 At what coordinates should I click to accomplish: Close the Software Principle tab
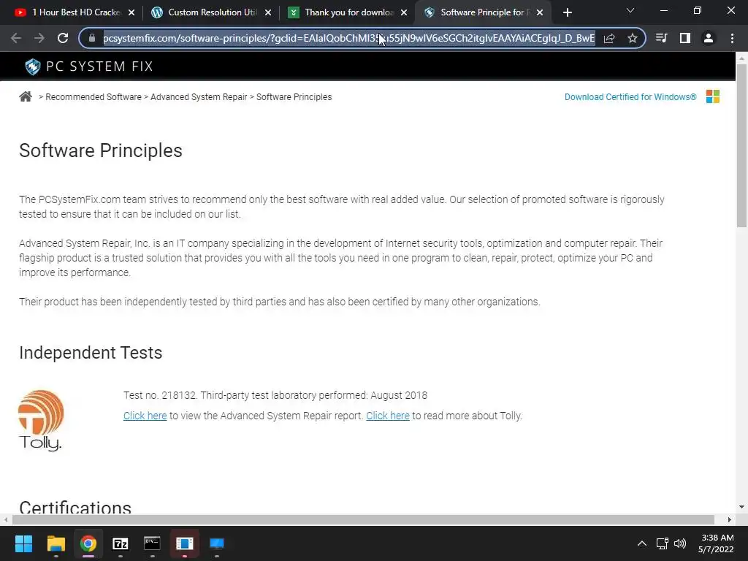[x=540, y=12]
